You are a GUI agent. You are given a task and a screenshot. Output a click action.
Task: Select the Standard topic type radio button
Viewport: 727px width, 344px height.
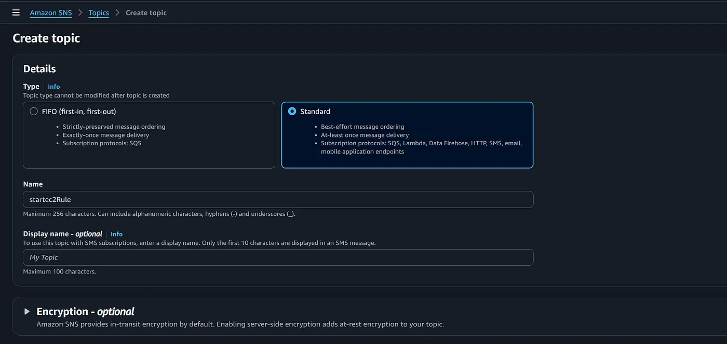[x=292, y=112]
